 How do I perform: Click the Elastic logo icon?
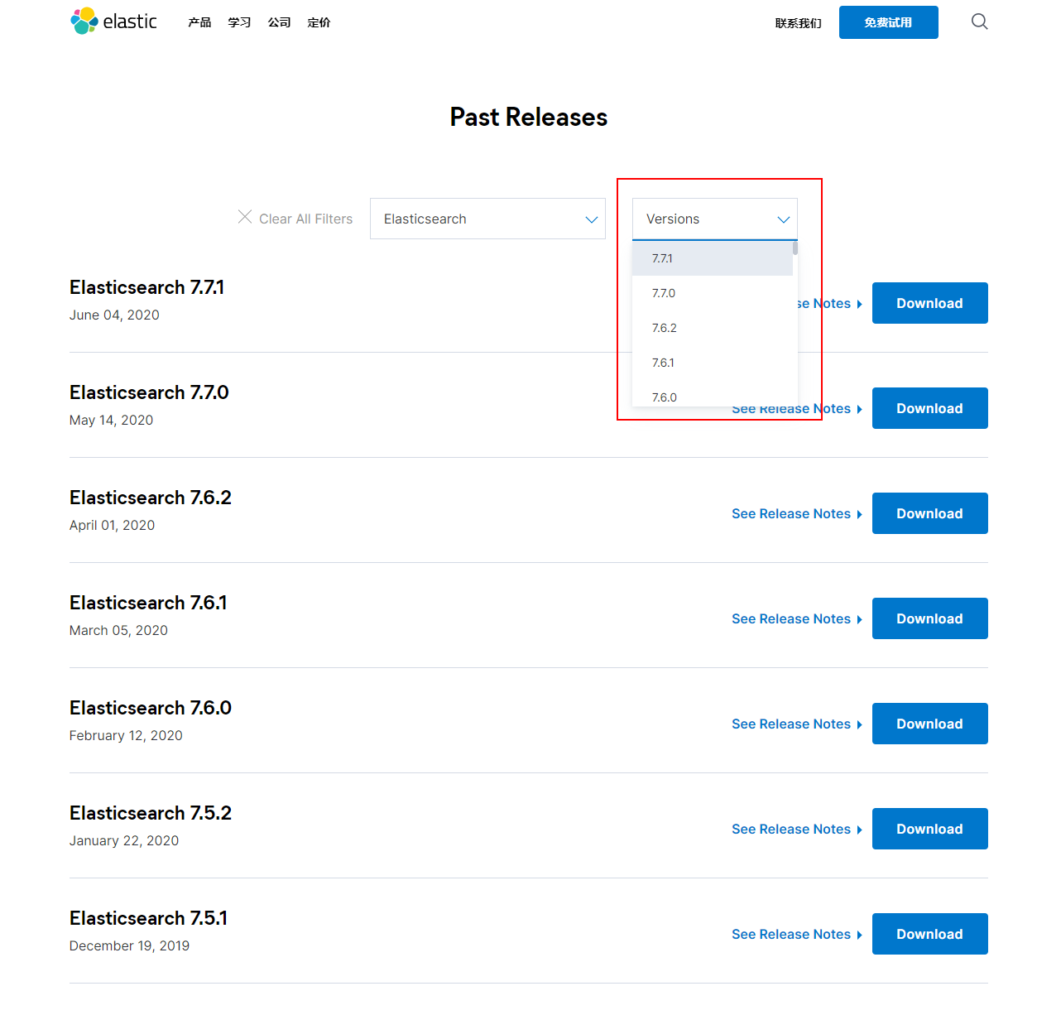pyautogui.click(x=84, y=22)
